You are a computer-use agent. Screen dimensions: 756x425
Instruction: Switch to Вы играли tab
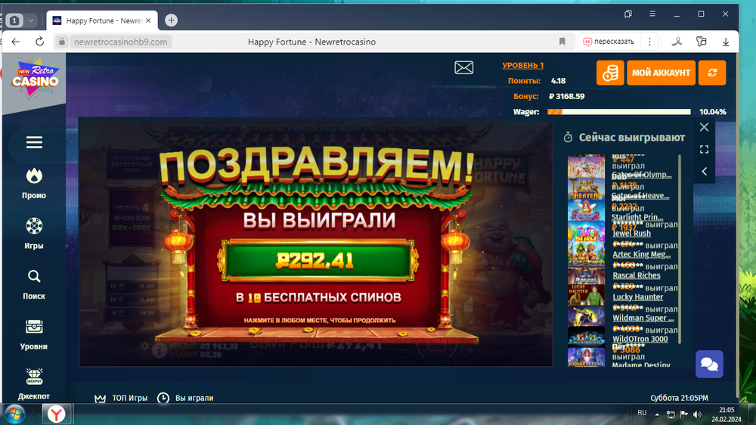[x=186, y=398]
